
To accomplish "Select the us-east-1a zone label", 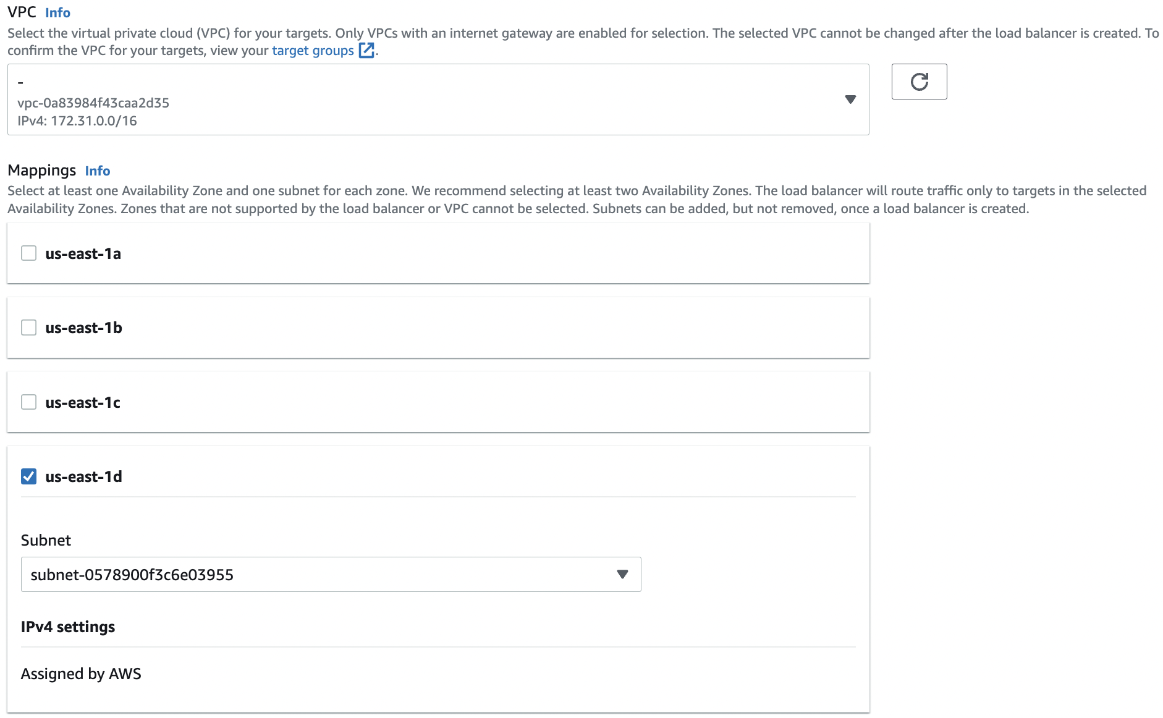I will [x=83, y=253].
